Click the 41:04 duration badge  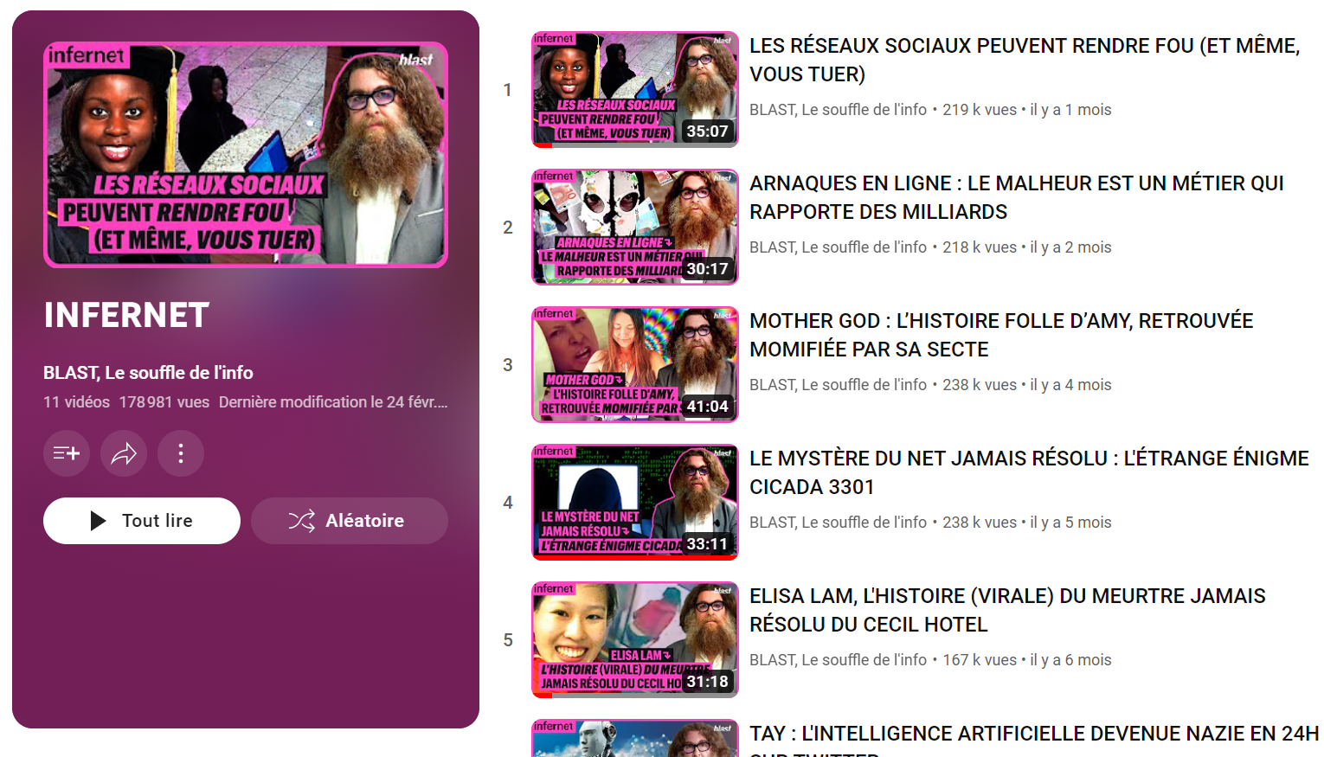(707, 407)
